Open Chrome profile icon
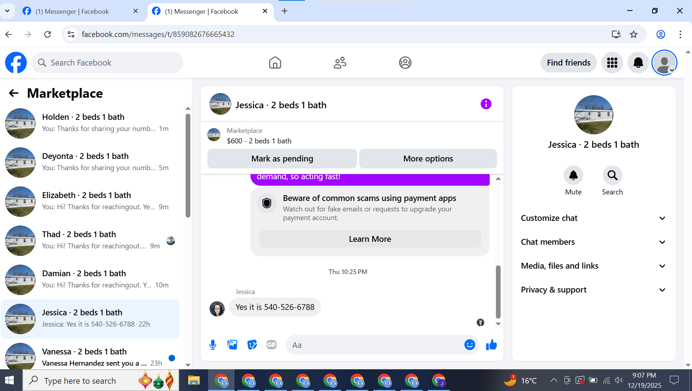692x391 pixels. (661, 34)
